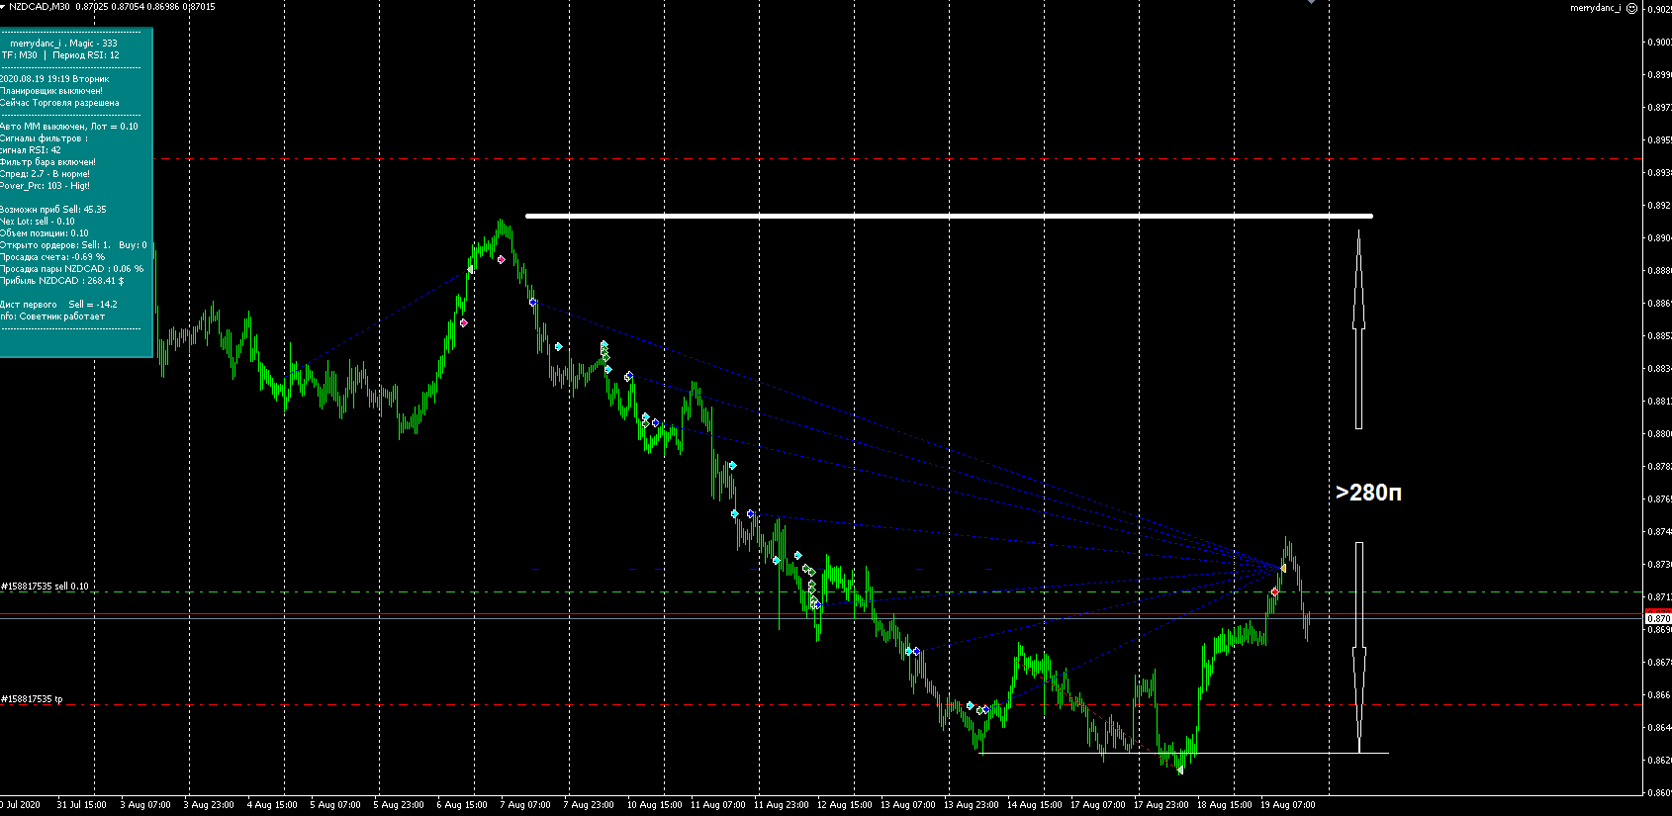Click the '14 Aug 15:00' time axis label
This screenshot has width=1672, height=816.
[x=1034, y=805]
